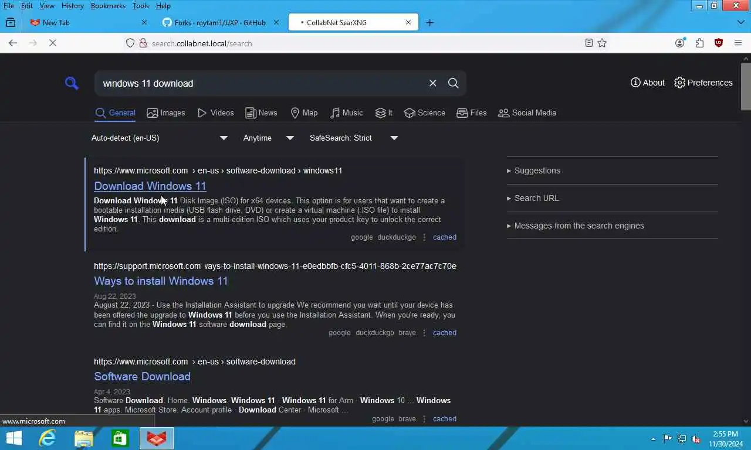751x450 pixels.
Task: Close the GitHub Forks tab
Action: click(x=276, y=22)
